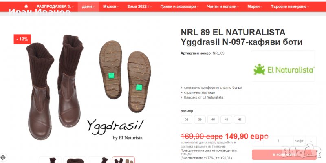Open Чанти и колани navigation link
The width and height of the screenshot is (326, 163).
[x=223, y=7]
